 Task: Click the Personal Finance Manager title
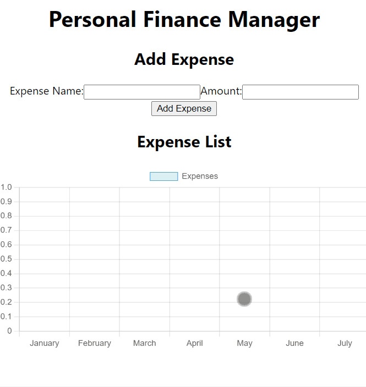click(184, 20)
